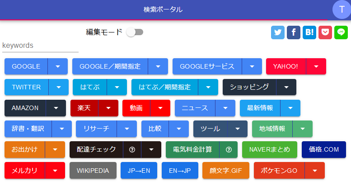Click the 辞書・翻訳 button
The height and width of the screenshot is (185, 351).
pos(28,129)
